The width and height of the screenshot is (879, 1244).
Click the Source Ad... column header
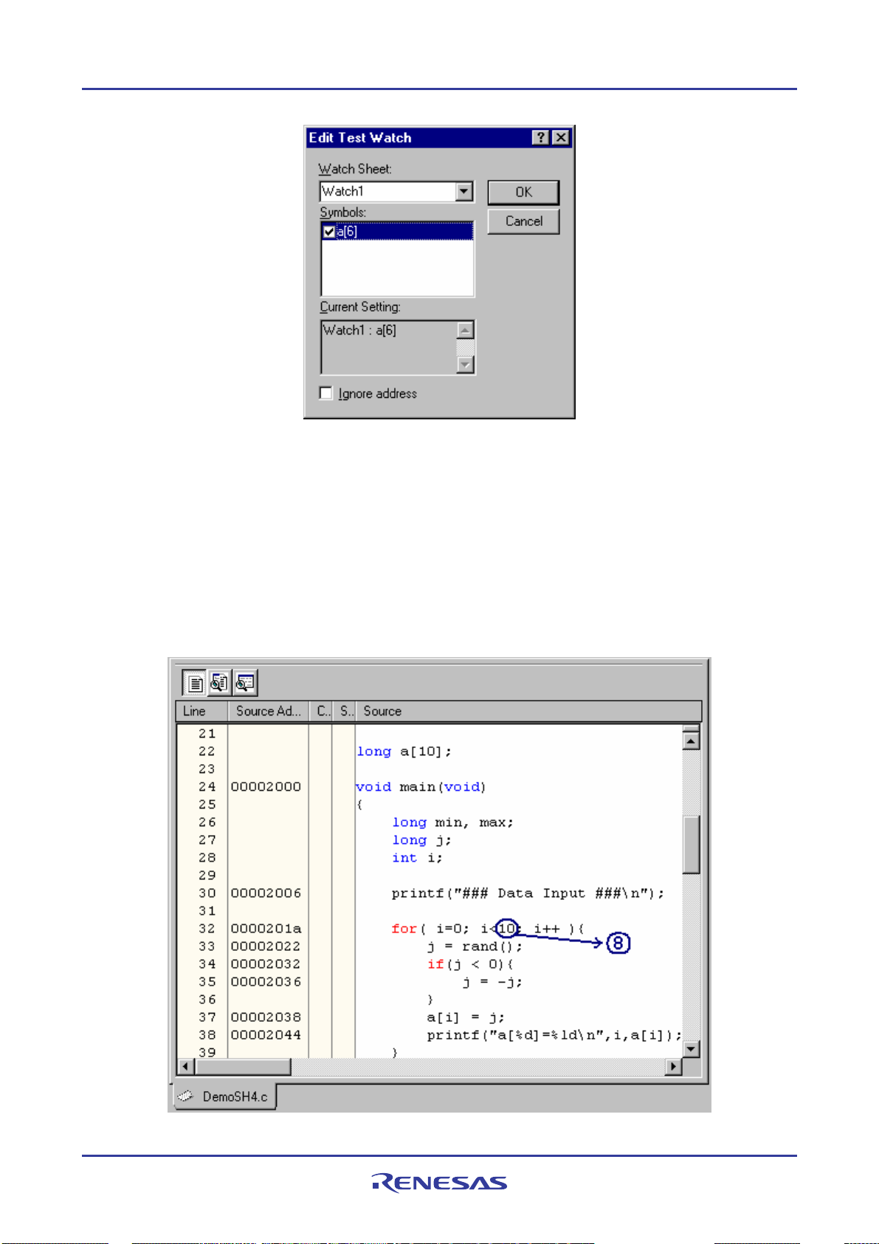click(x=268, y=712)
